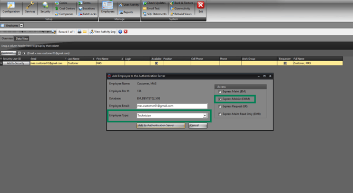Open View Activity Log

(x=102, y=32)
